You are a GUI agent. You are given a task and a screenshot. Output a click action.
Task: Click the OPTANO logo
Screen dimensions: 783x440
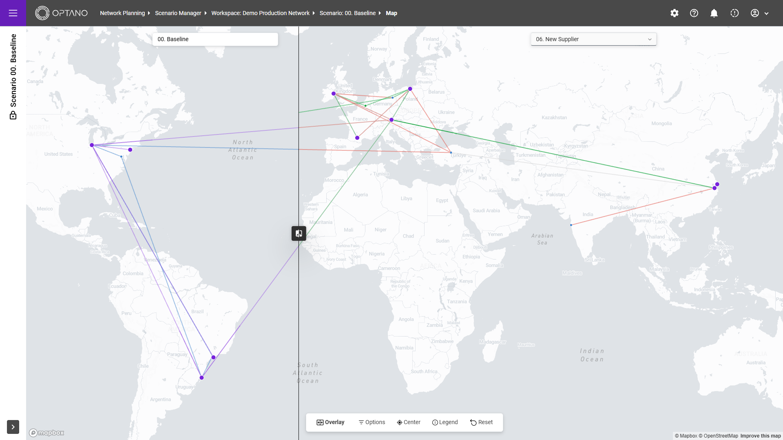[x=62, y=13]
